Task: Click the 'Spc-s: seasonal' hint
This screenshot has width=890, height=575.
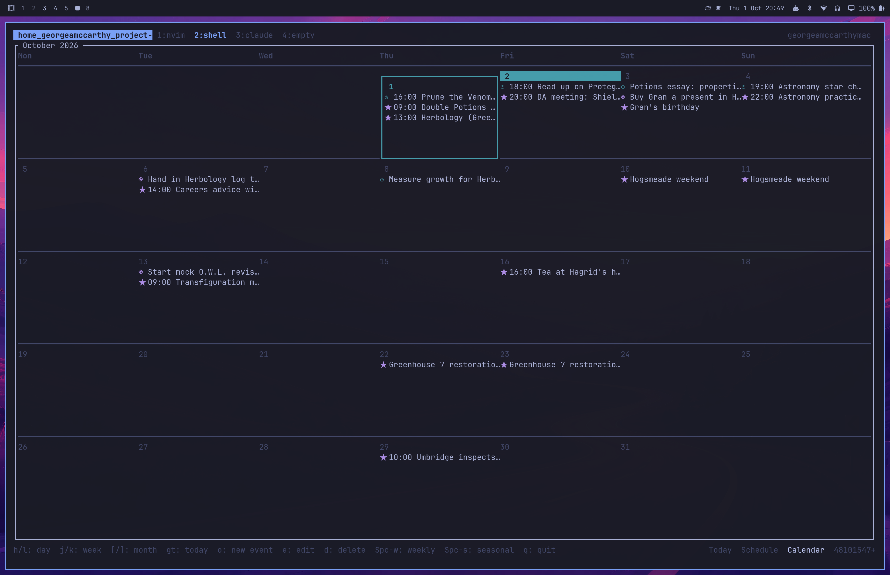Action: tap(479, 550)
